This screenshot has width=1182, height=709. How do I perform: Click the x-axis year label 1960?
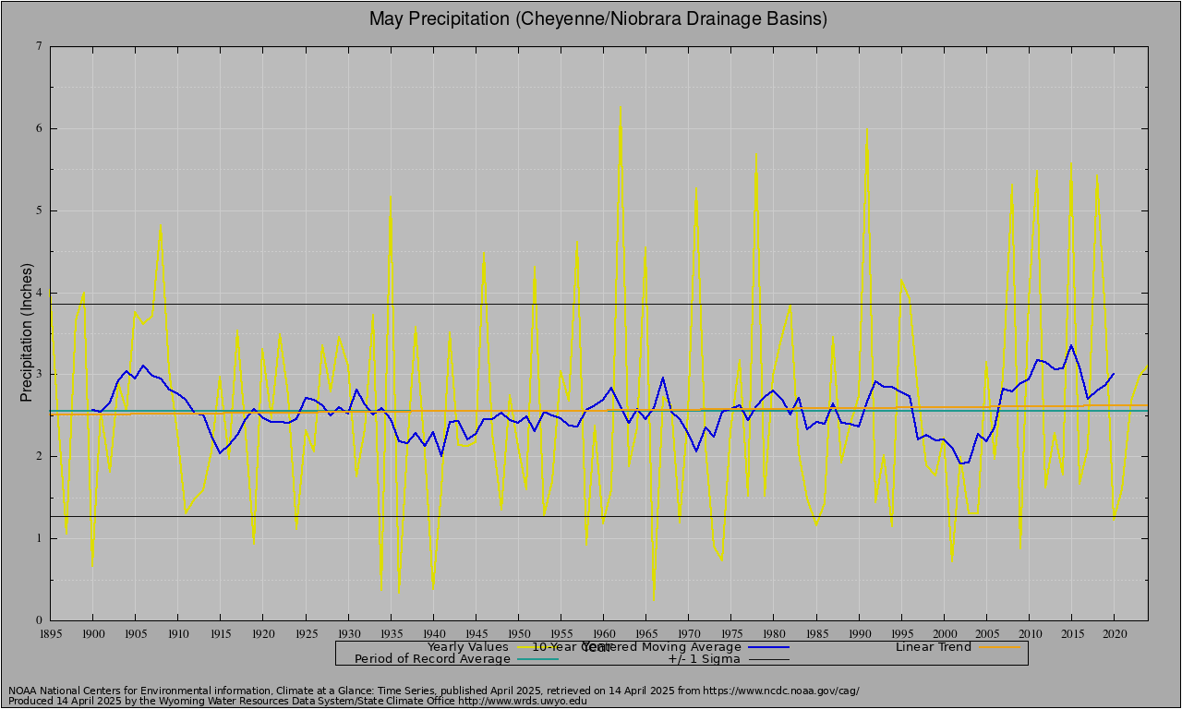[603, 633]
